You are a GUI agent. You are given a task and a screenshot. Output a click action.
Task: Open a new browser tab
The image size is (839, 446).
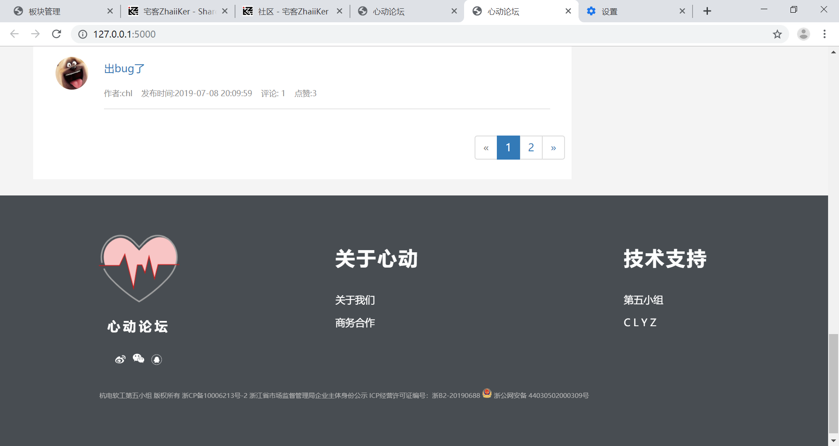[707, 11]
